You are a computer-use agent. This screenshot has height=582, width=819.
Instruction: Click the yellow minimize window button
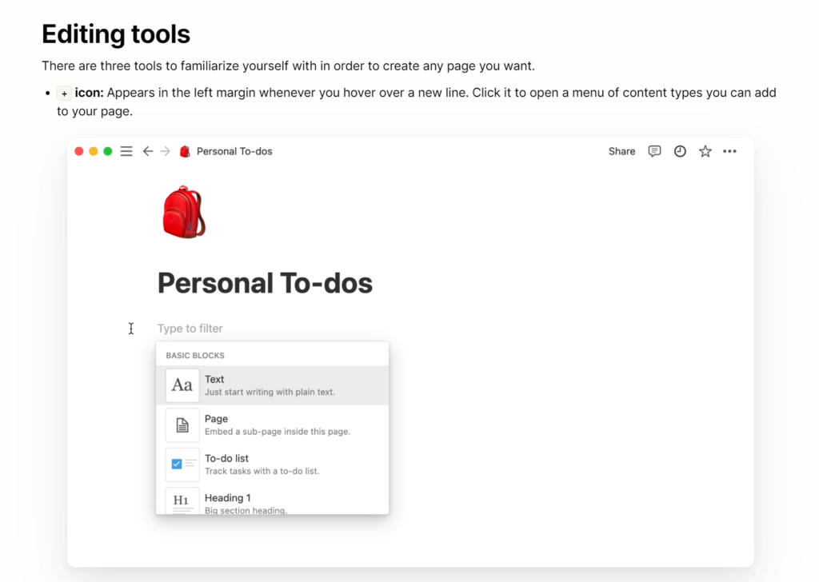tap(94, 151)
